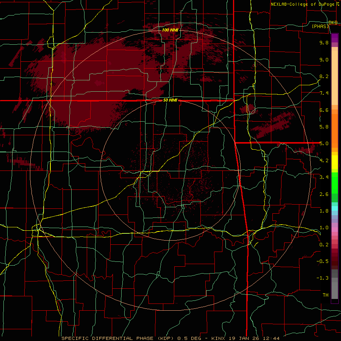Click the yellow segment of the color bar
The height and width of the screenshot is (341, 341).
click(335, 162)
